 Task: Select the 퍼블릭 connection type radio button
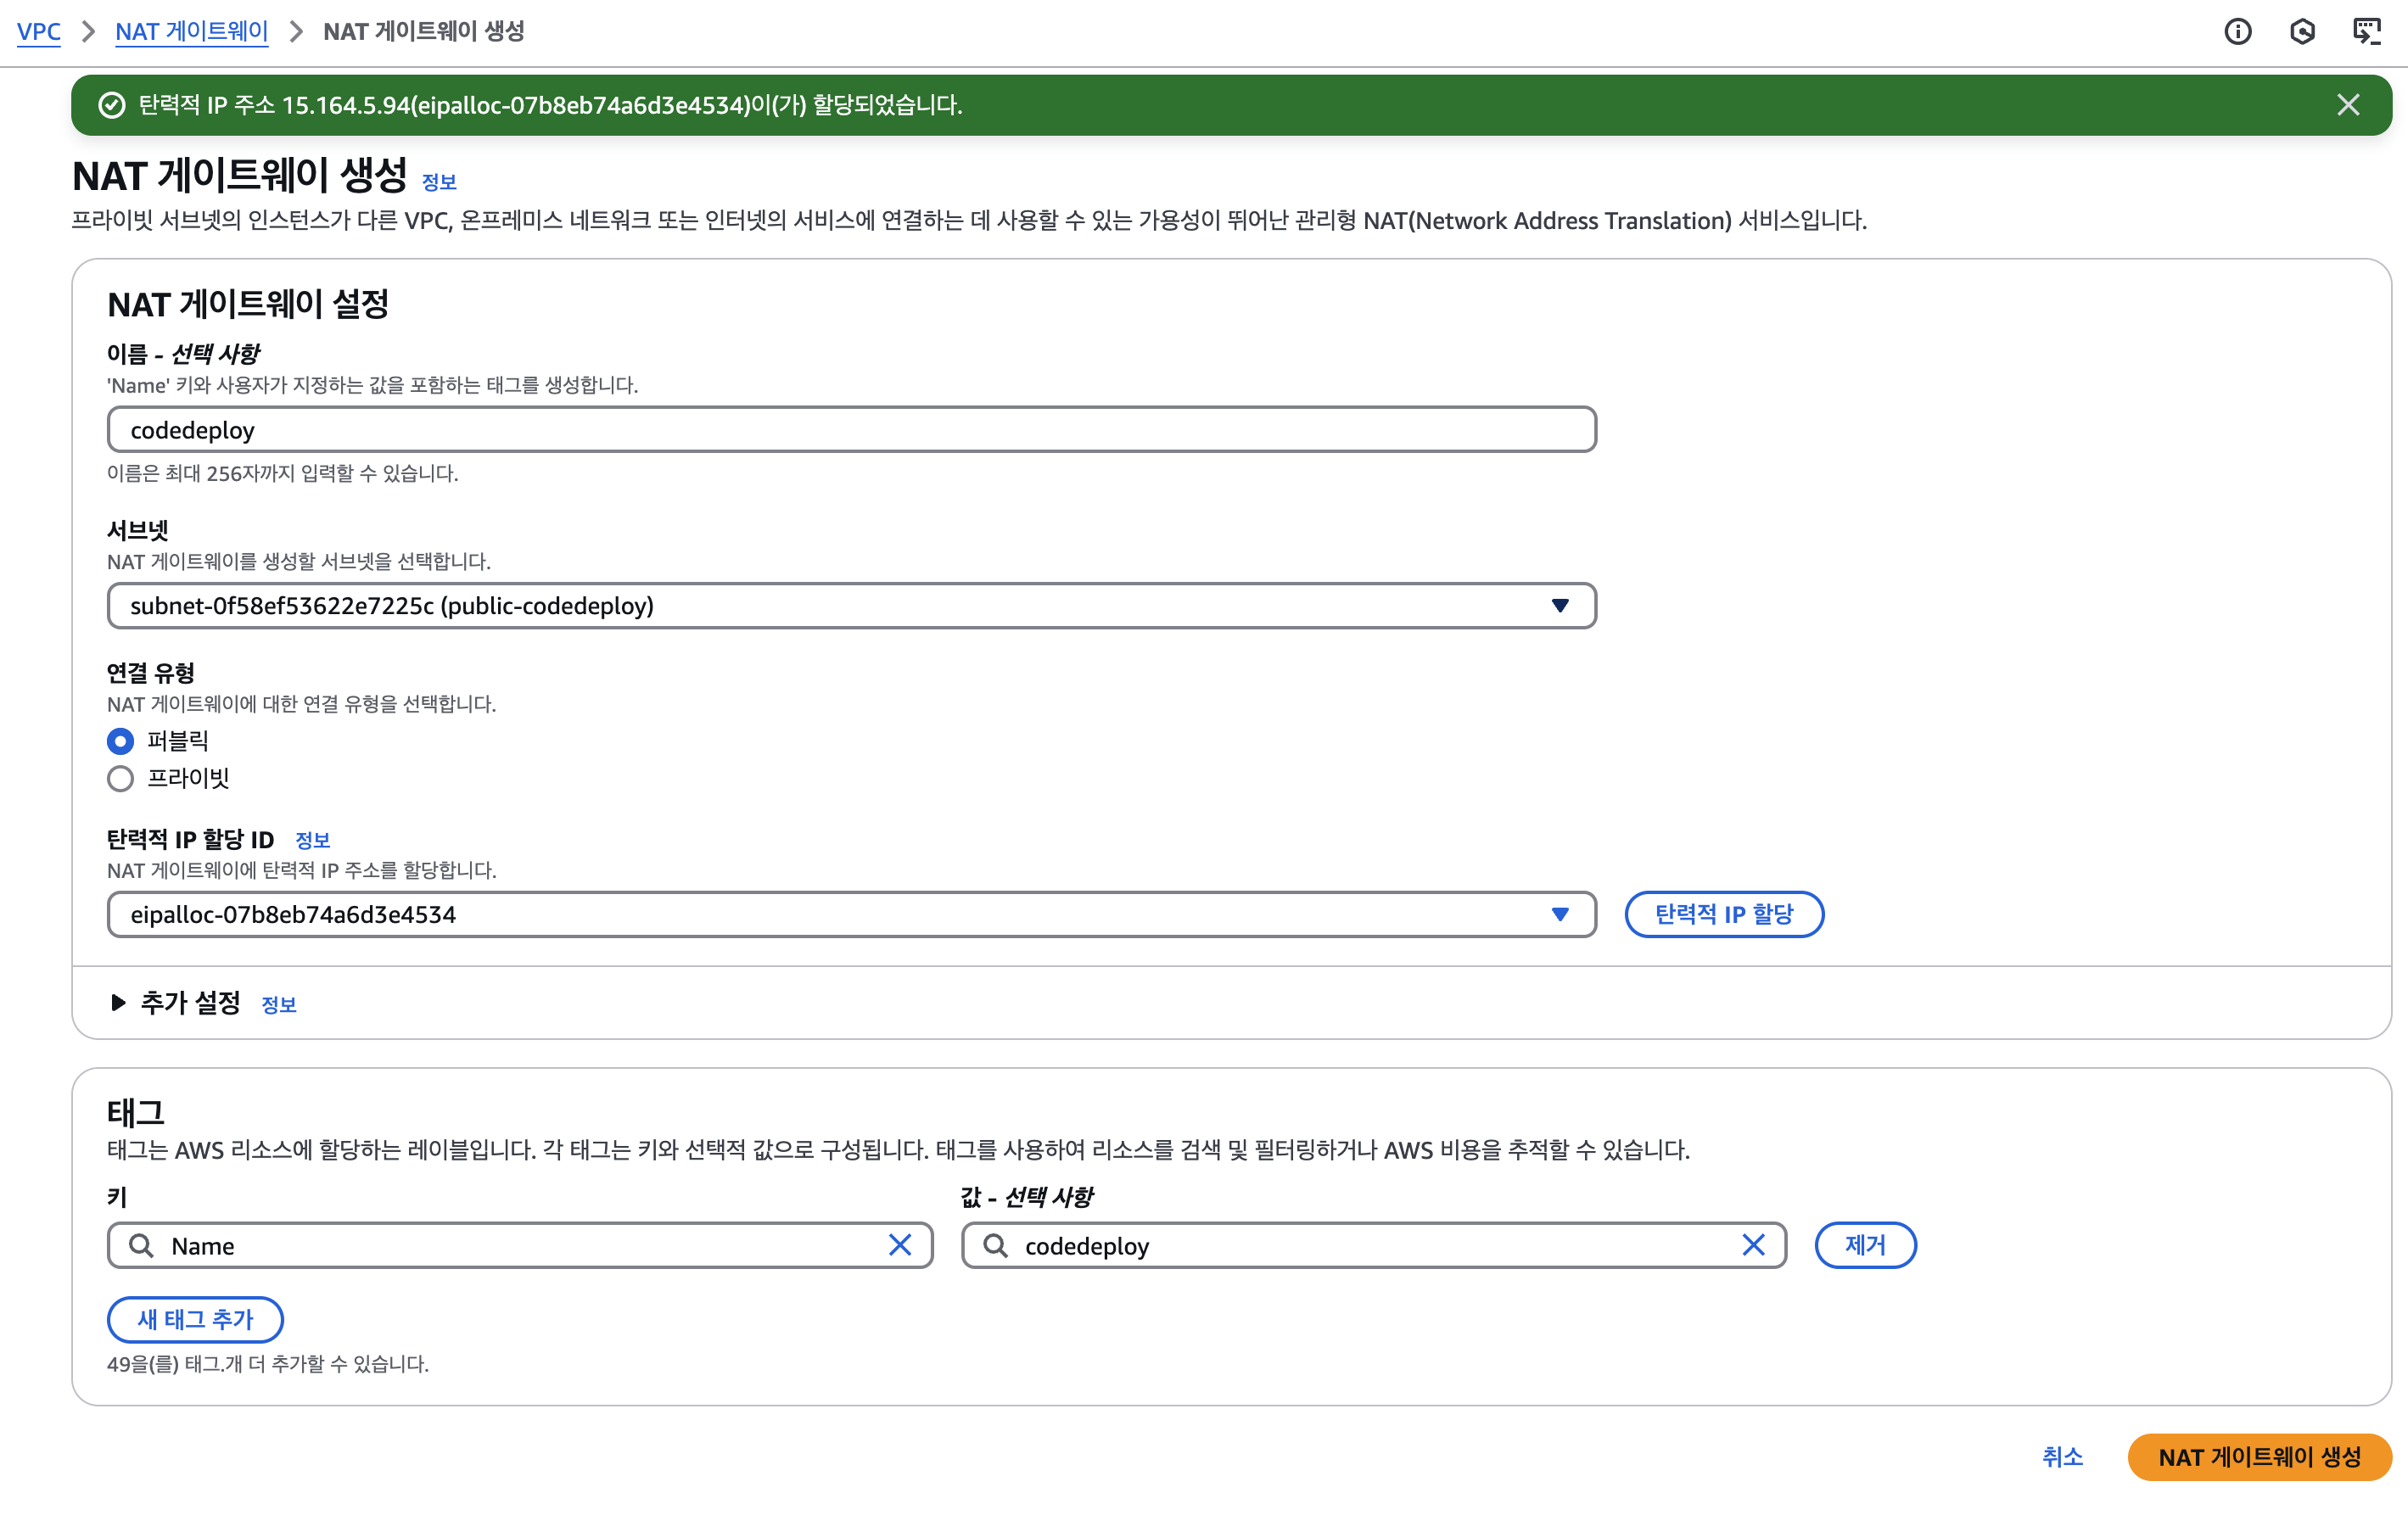tap(120, 741)
